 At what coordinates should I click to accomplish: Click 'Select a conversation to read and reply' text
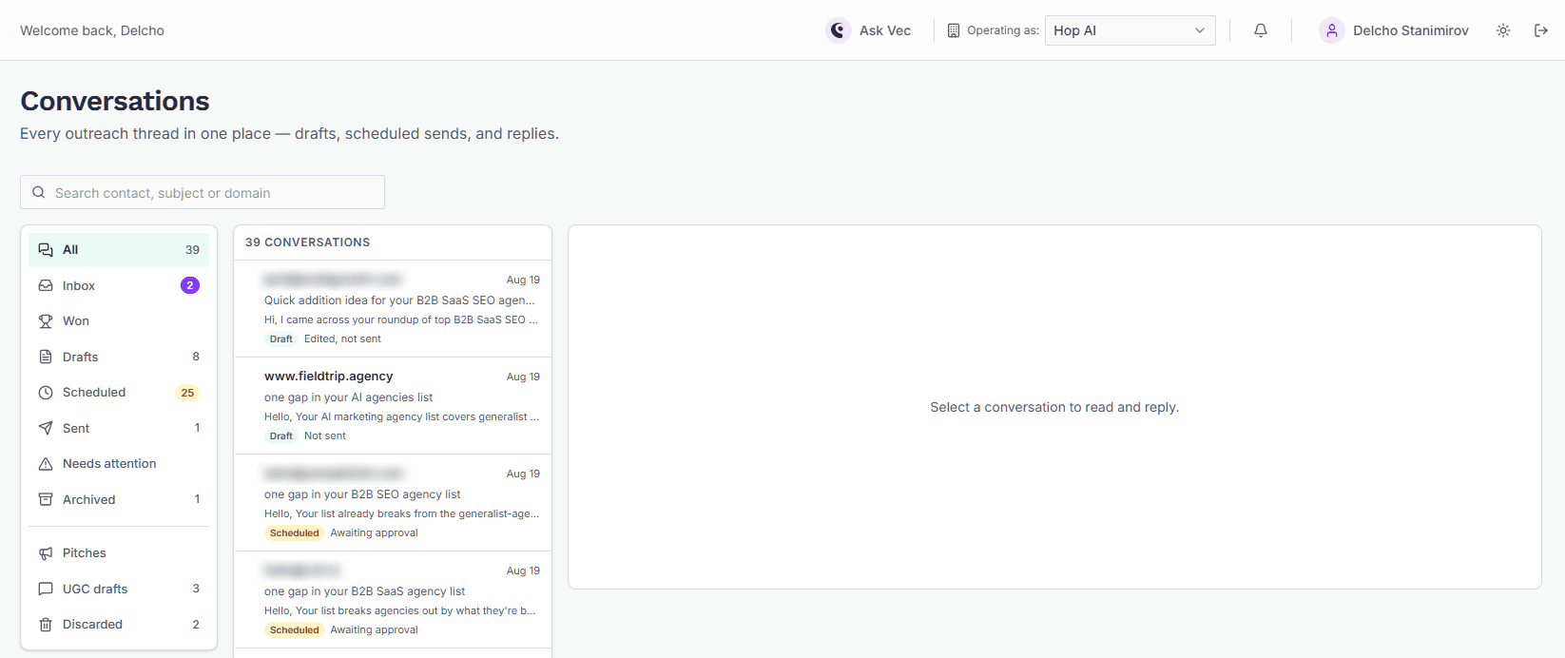click(1054, 407)
